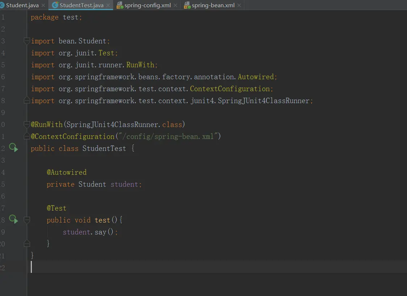This screenshot has width=407, height=296.
Task: Close the spring-config.xml tab
Action: coord(176,5)
